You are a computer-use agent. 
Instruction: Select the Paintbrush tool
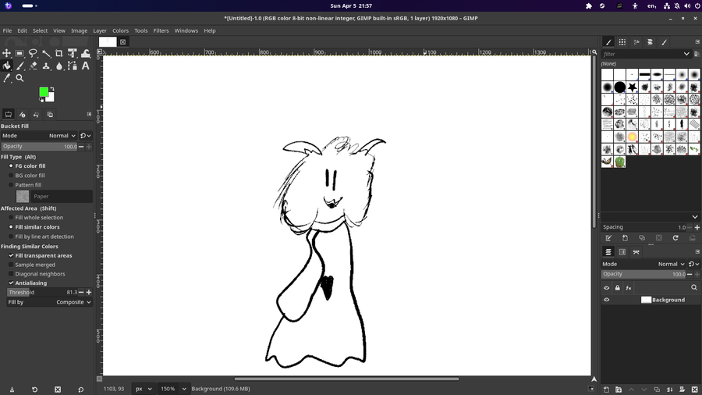[x=19, y=66]
